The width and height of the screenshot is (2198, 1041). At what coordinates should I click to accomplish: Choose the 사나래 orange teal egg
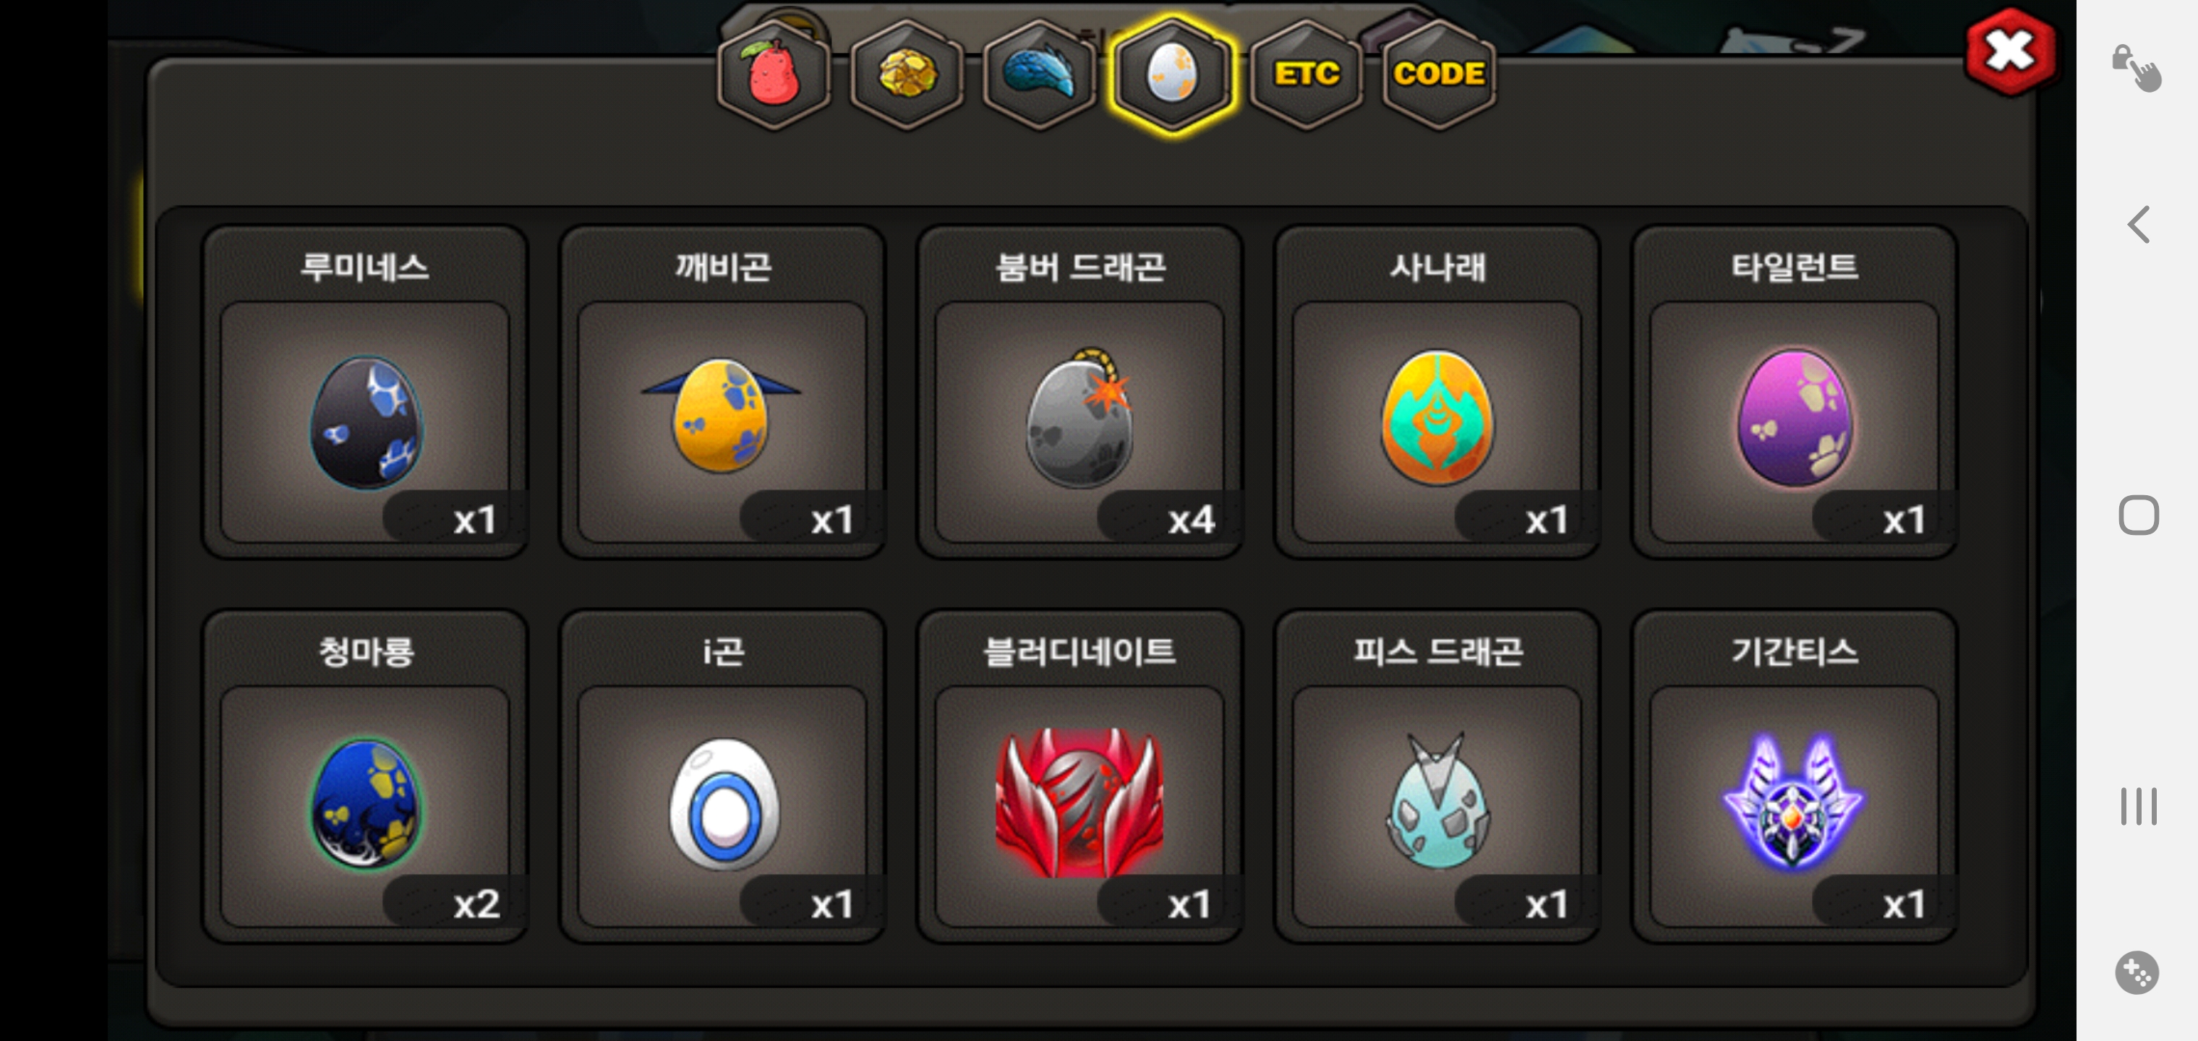tap(1437, 392)
